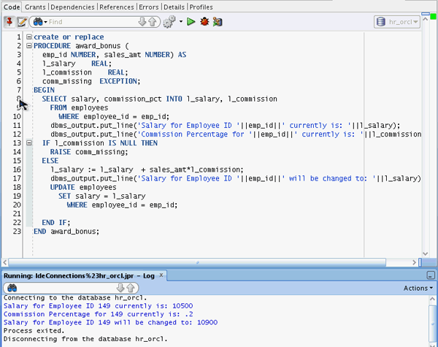The width and height of the screenshot is (438, 347).
Task: Click the gears Compile icon
Action: (169, 21)
